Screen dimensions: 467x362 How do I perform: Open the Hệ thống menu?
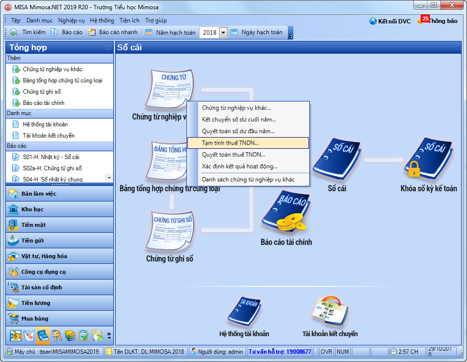pyautogui.click(x=102, y=20)
